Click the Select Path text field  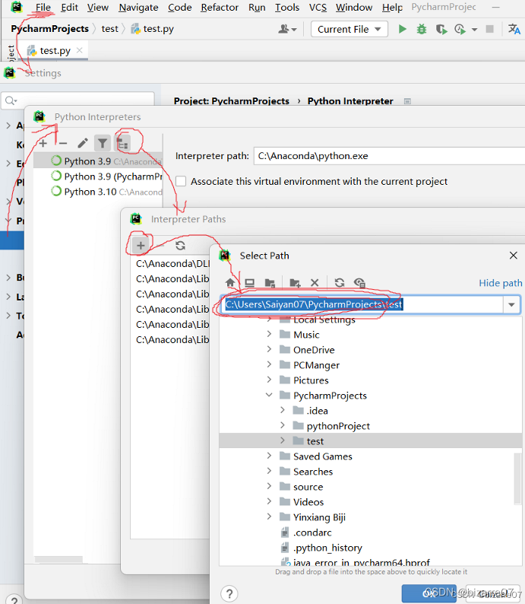click(x=362, y=305)
